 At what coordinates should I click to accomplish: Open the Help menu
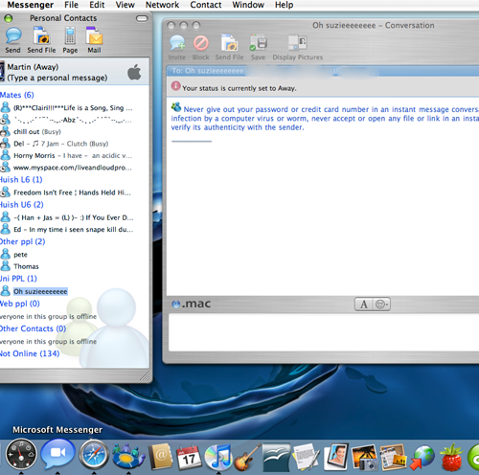pos(284,5)
